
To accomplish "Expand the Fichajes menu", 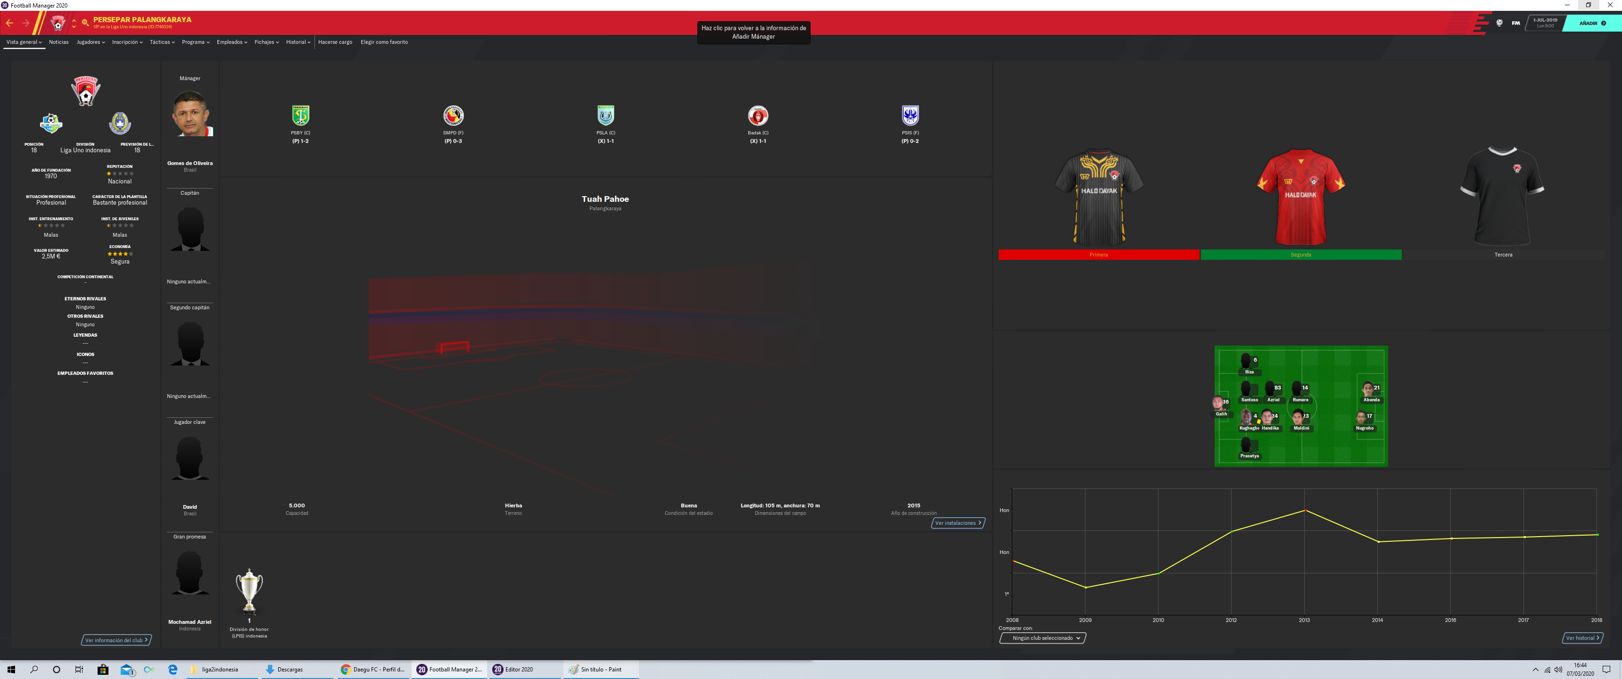I will [266, 42].
